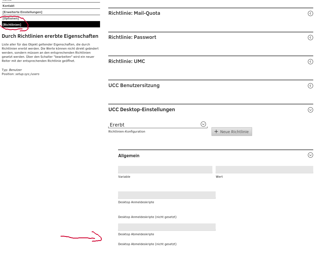The image size is (328, 267).
Task: Expand the Richtlinie: UMC chevron icon
Action: tap(310, 62)
